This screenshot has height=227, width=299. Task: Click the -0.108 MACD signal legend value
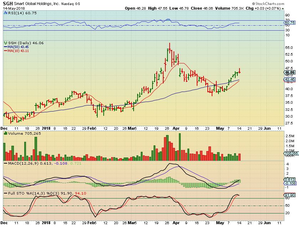coord(61,164)
